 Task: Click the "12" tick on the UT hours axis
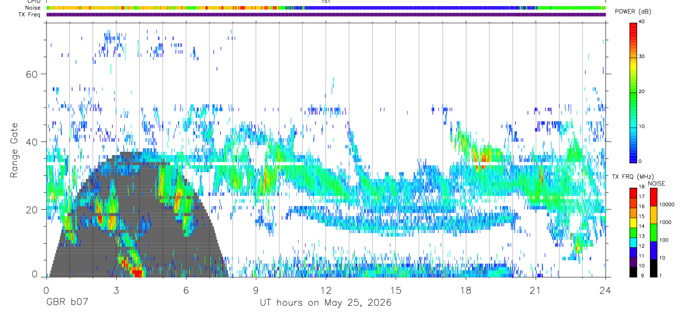[326, 290]
